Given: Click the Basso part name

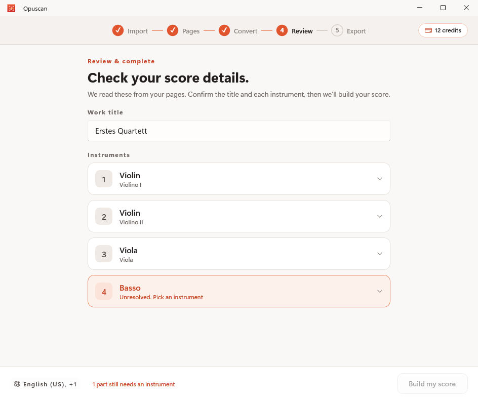Looking at the screenshot, I should pyautogui.click(x=130, y=288).
